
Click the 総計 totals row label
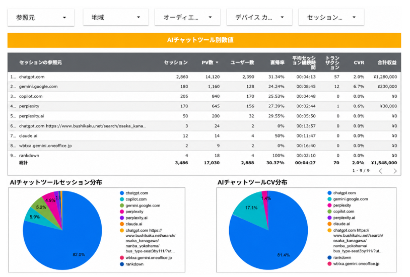coord(23,163)
